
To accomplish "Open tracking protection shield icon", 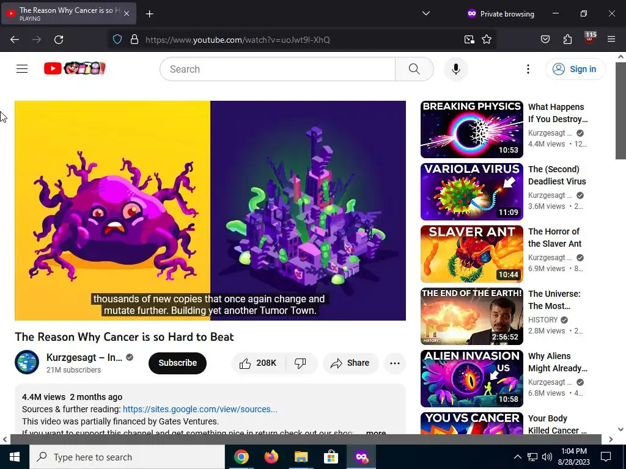I will (117, 40).
